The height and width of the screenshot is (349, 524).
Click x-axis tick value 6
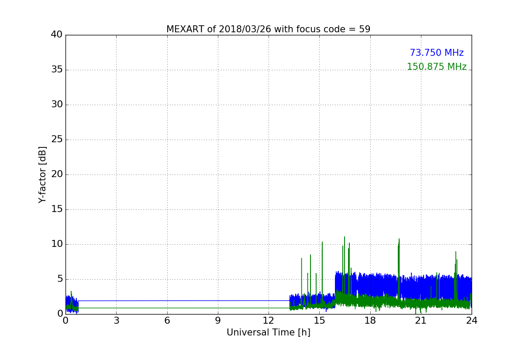167,321
